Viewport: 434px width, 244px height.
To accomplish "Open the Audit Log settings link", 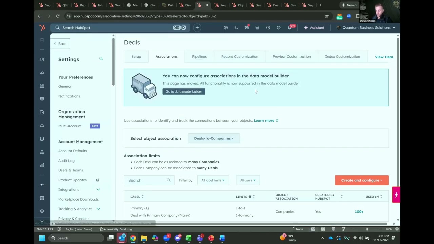I will pos(66,161).
